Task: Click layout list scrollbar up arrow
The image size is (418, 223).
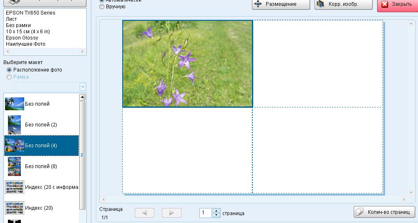Action: (82, 97)
